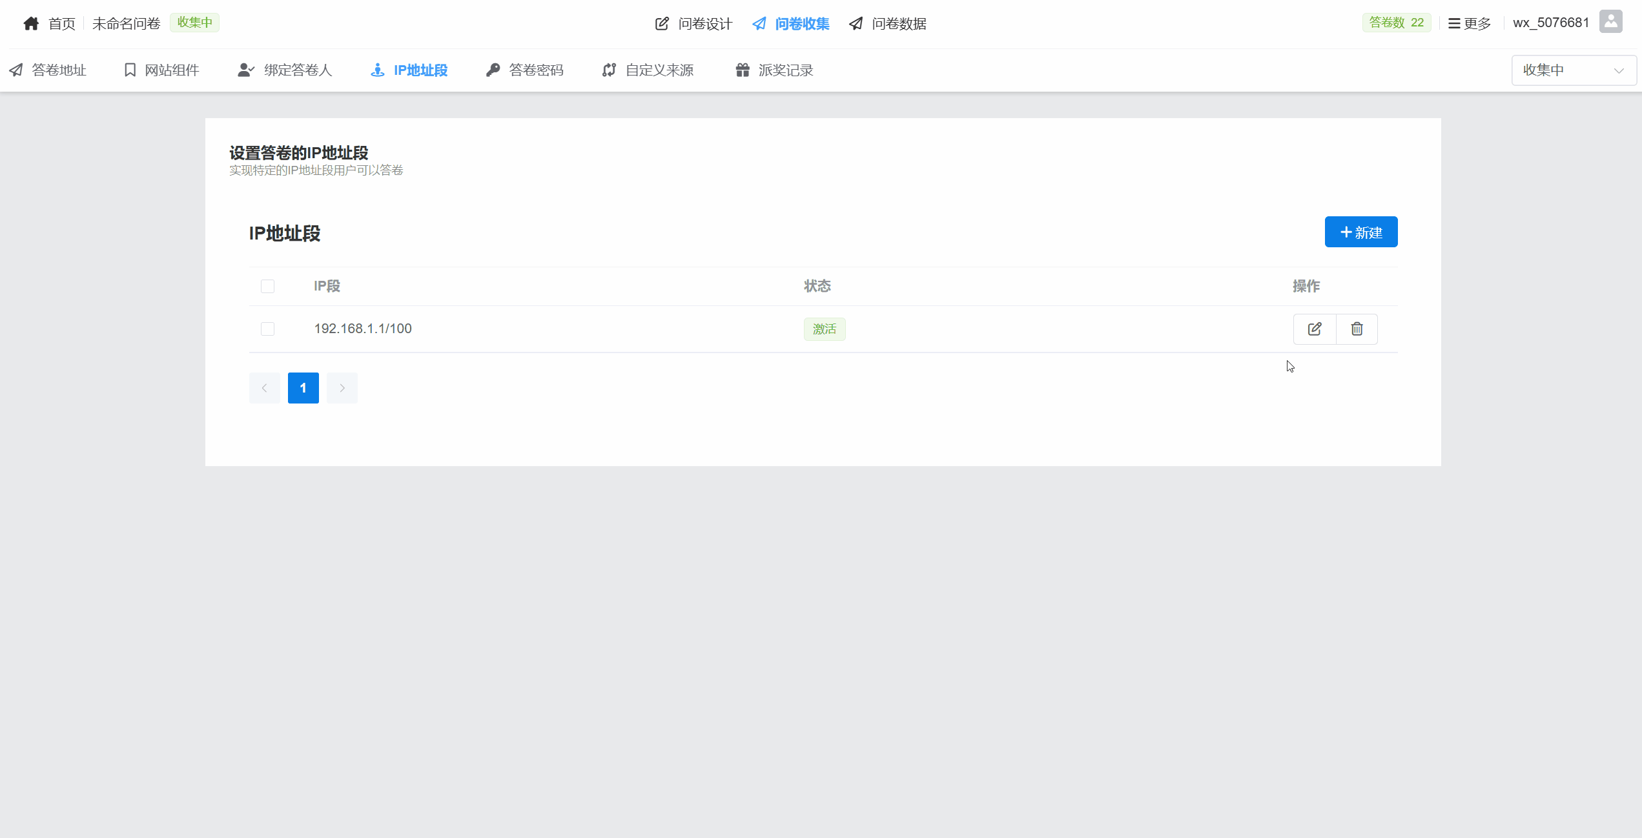This screenshot has height=838, width=1642.
Task: Click the 网站组件 bookmark icon
Action: pyautogui.click(x=130, y=70)
